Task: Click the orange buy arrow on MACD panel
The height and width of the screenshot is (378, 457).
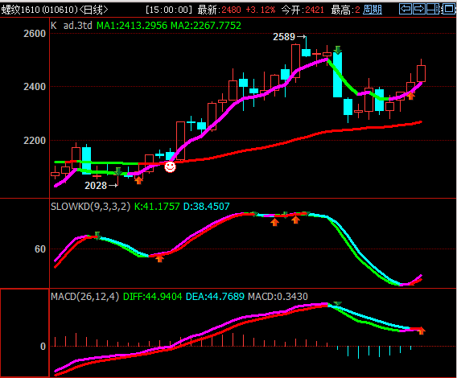Action: coord(422,331)
